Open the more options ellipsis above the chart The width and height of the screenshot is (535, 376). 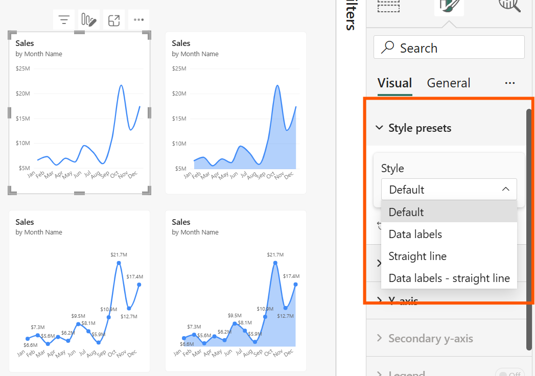(x=138, y=20)
